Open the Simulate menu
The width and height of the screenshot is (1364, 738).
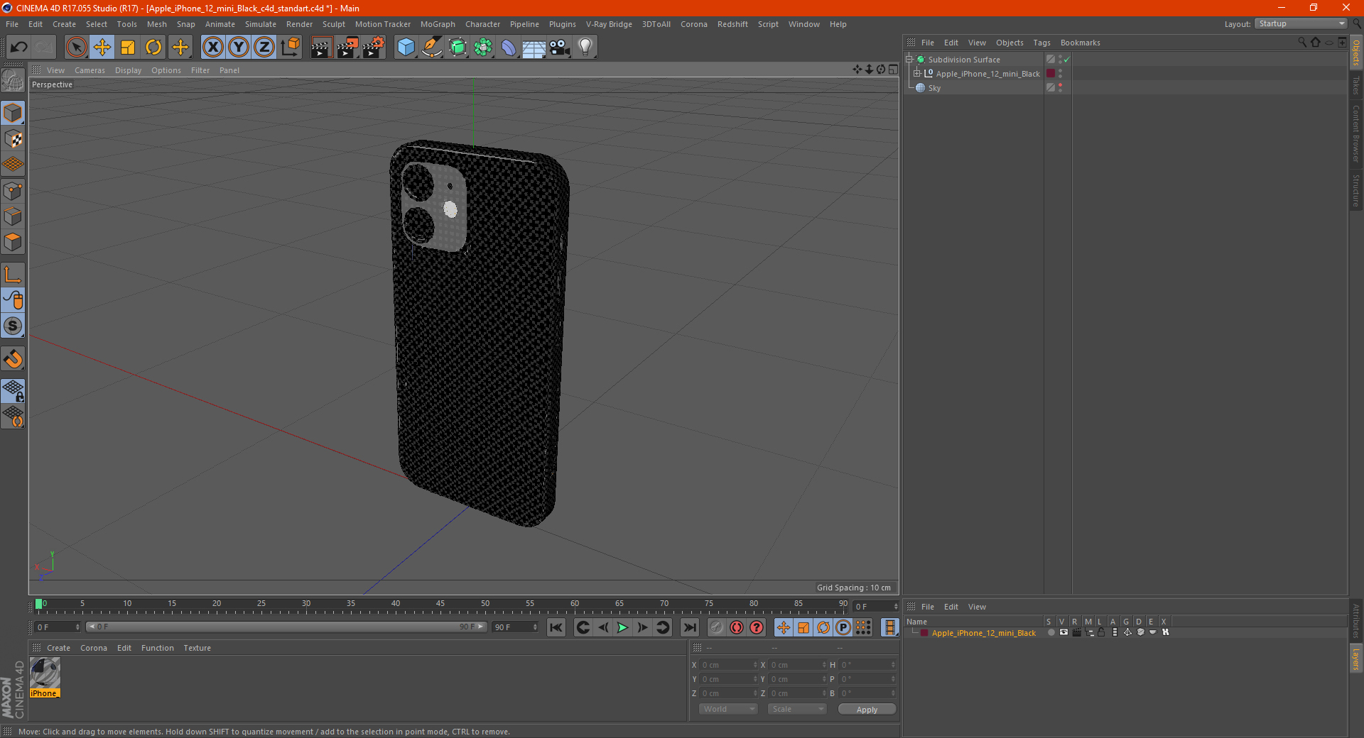[261, 24]
